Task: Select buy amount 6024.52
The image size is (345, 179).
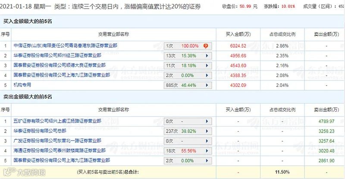Action: (x=238, y=46)
